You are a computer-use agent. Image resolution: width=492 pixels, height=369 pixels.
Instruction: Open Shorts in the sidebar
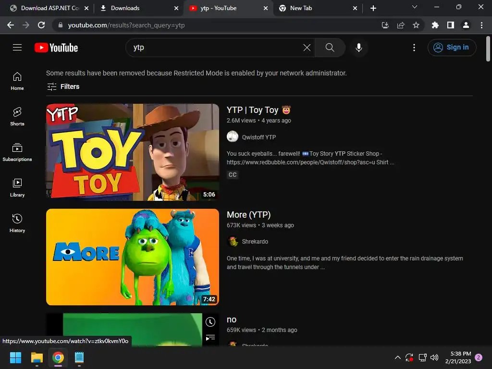(x=17, y=117)
